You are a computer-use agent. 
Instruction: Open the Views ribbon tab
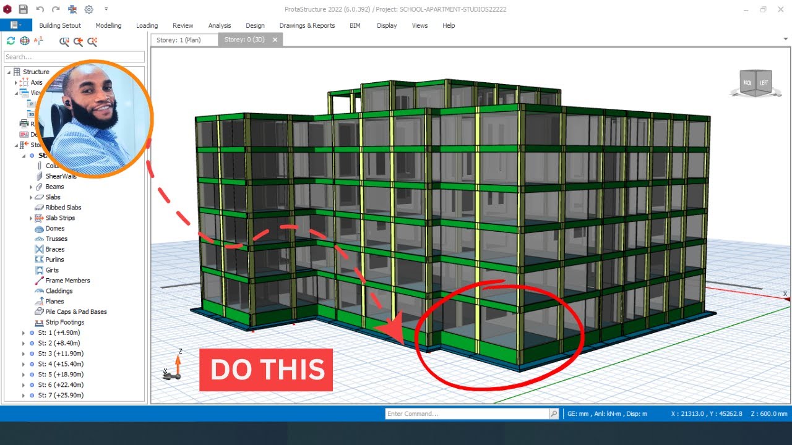coord(420,25)
